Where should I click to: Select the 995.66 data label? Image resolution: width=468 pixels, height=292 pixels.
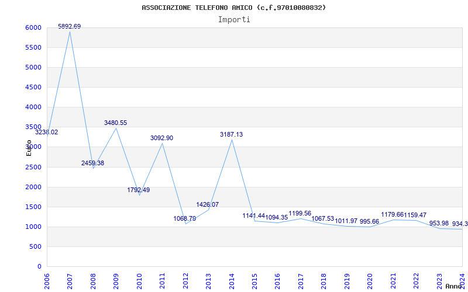coord(370,221)
